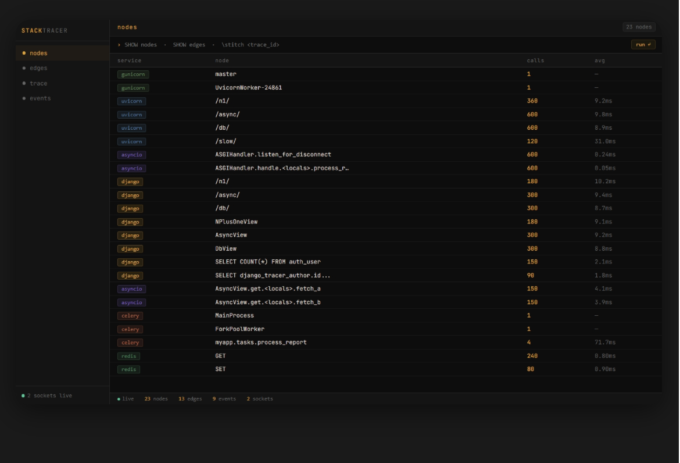Click the gunicorn tag on master row
The height and width of the screenshot is (463, 680).
(133, 74)
